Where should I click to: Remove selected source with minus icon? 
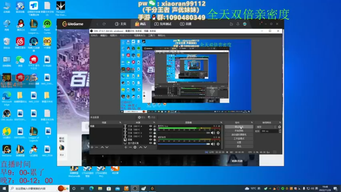130,147
